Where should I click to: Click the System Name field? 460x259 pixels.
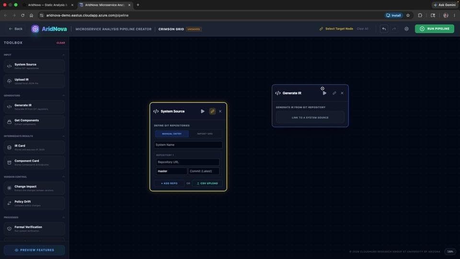[188, 145]
